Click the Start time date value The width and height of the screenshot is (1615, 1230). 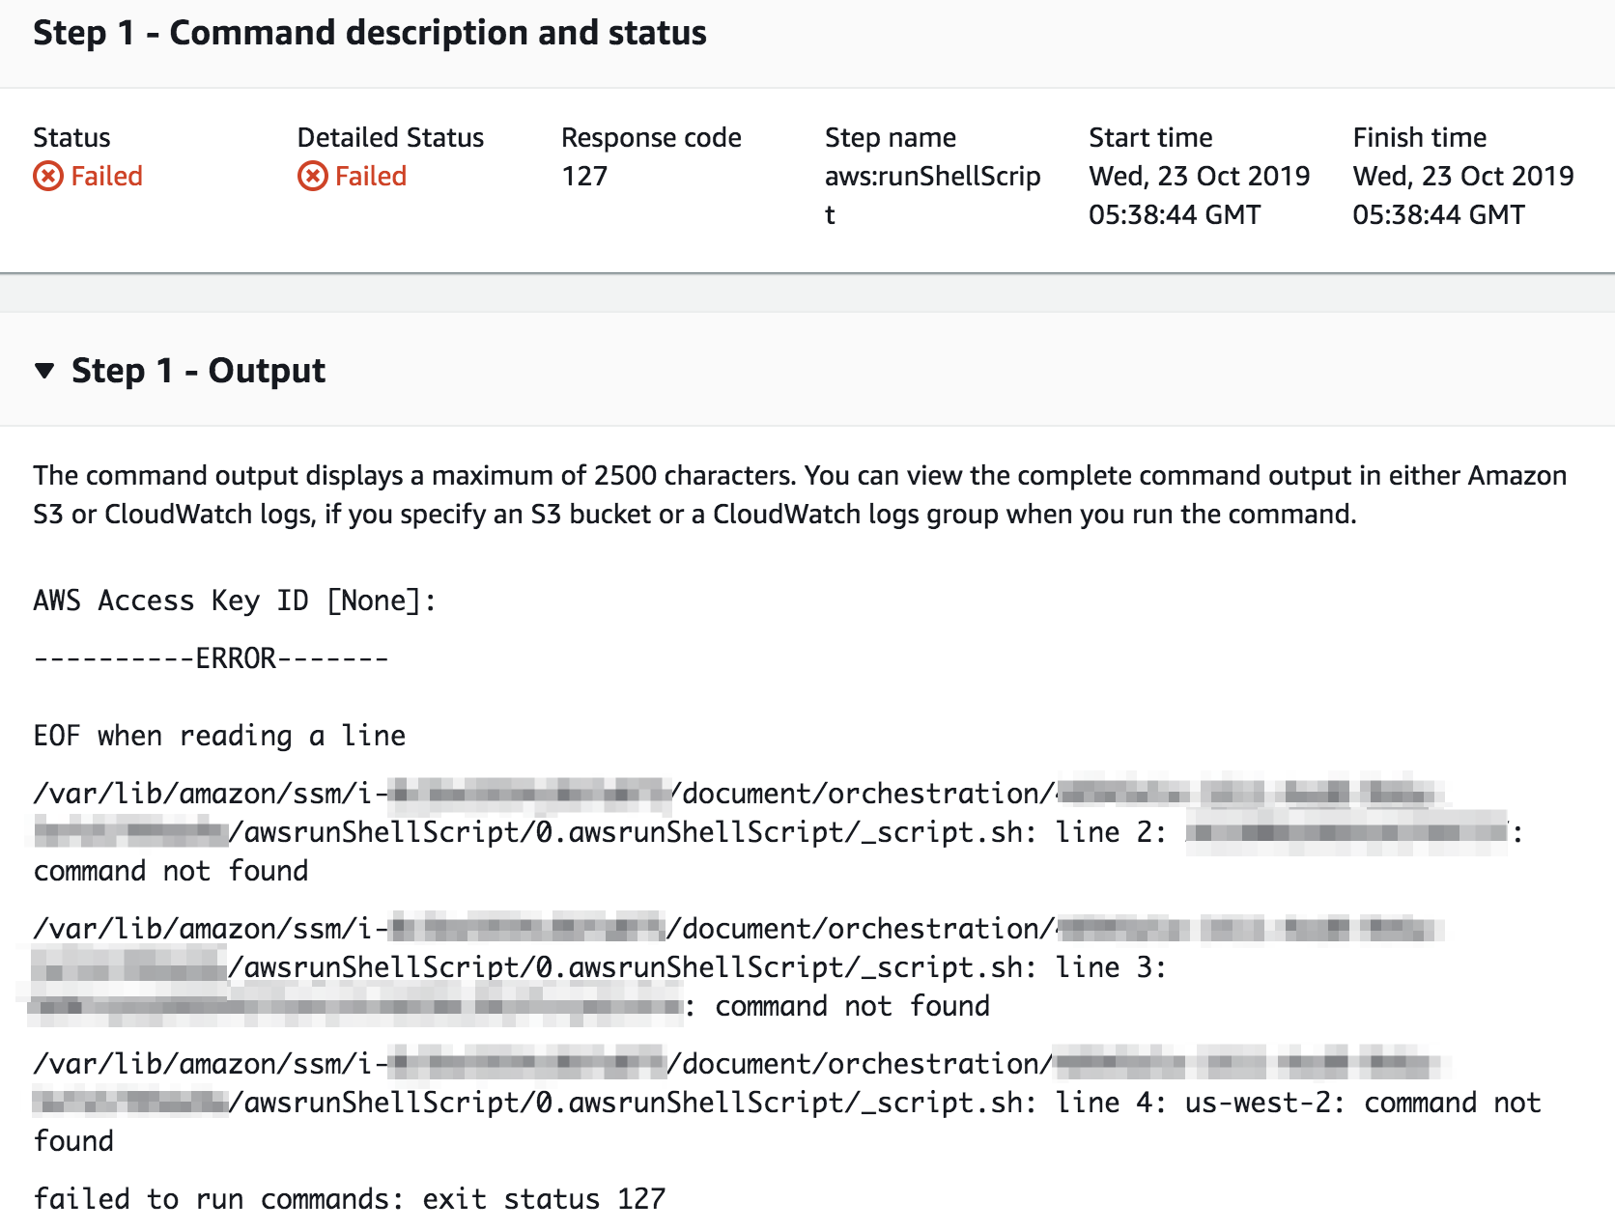click(1199, 195)
